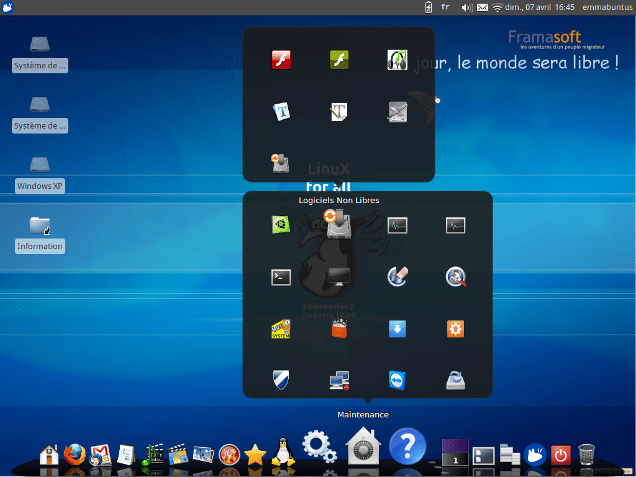Launch the MultiSystem icon

(281, 329)
